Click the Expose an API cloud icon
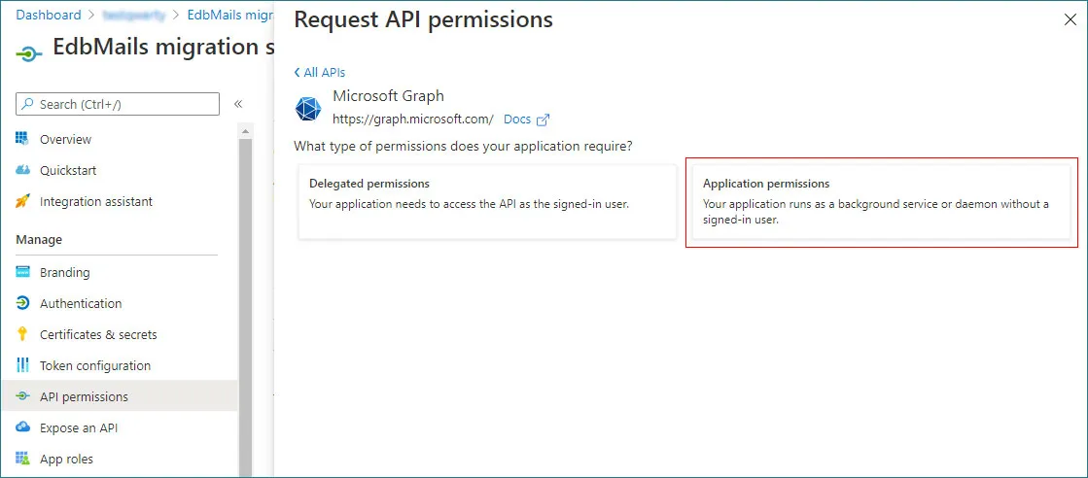1088x478 pixels. (23, 427)
